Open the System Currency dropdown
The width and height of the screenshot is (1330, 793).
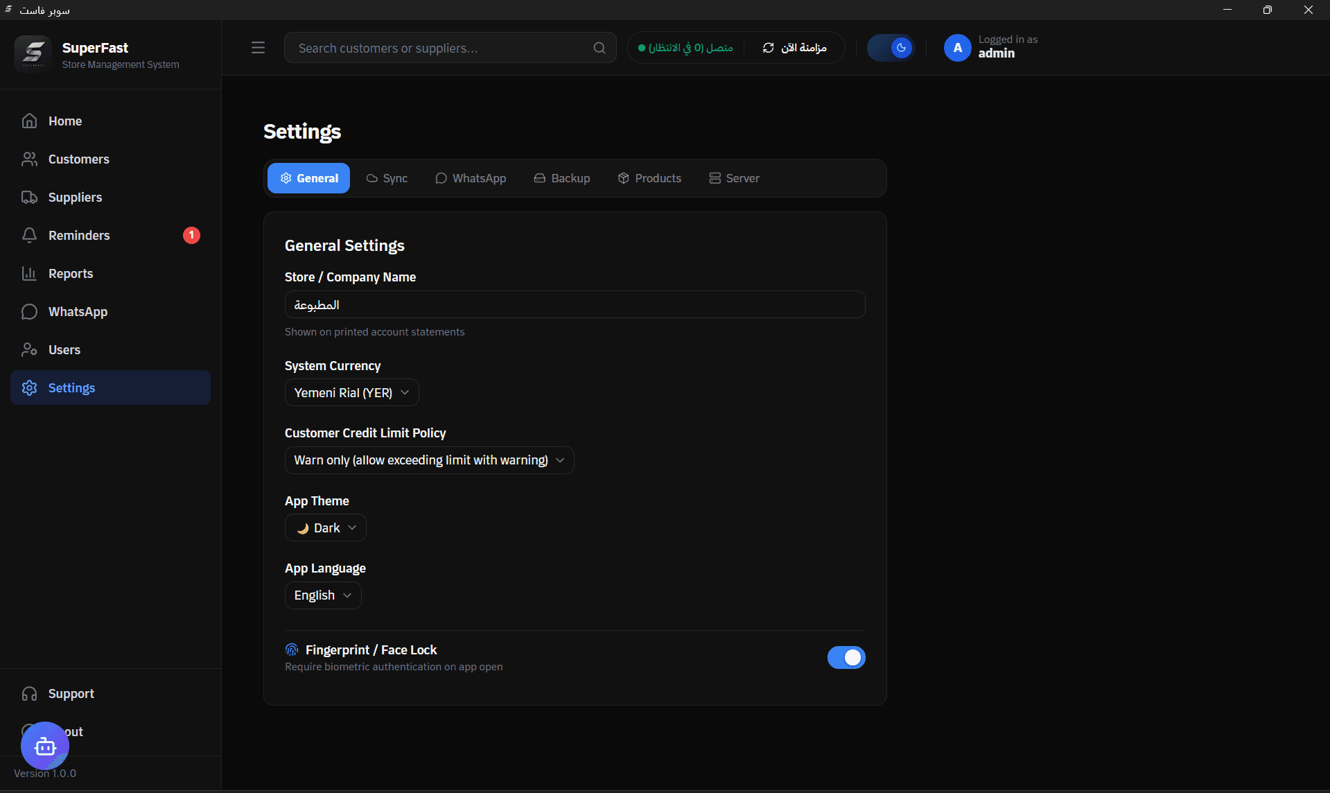point(351,392)
